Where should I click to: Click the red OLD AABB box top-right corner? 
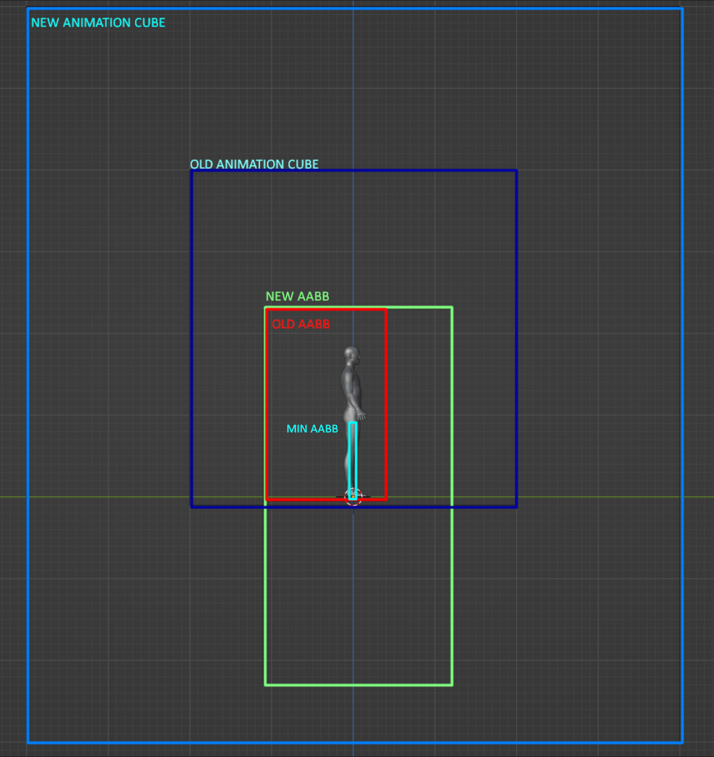point(385,309)
